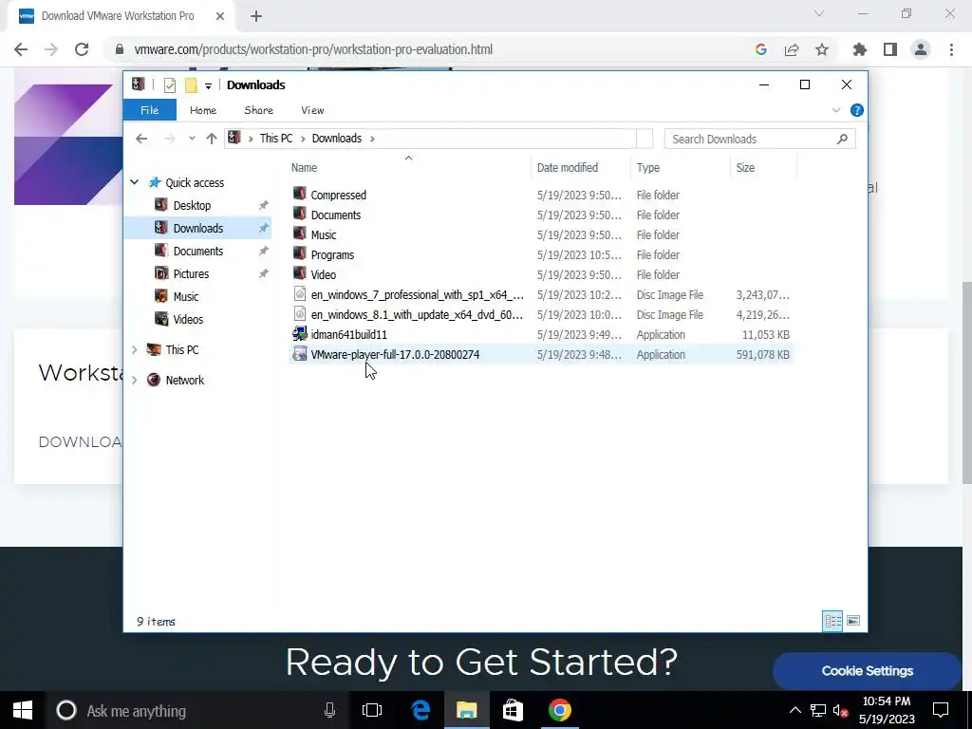Open the File ribbon tab
This screenshot has height=729, width=972.
click(149, 110)
